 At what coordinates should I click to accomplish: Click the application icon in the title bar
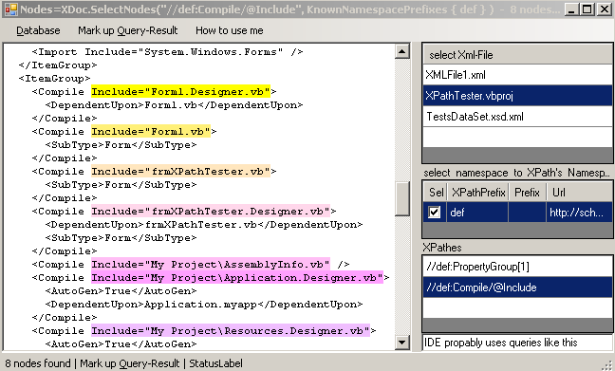pos(11,9)
